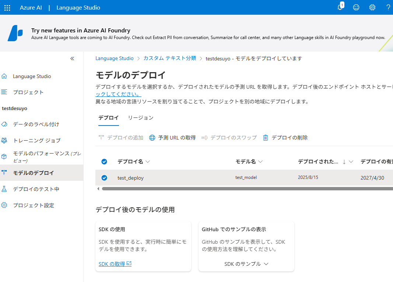Click the Language Studio home icon

point(4,76)
